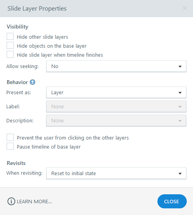Click the blue CLOSE button
193x215 pixels.
coord(172,201)
